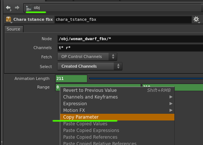This screenshot has width=203, height=145.
Task: Choose Paste Copied Relative References
Action: (x=117, y=143)
